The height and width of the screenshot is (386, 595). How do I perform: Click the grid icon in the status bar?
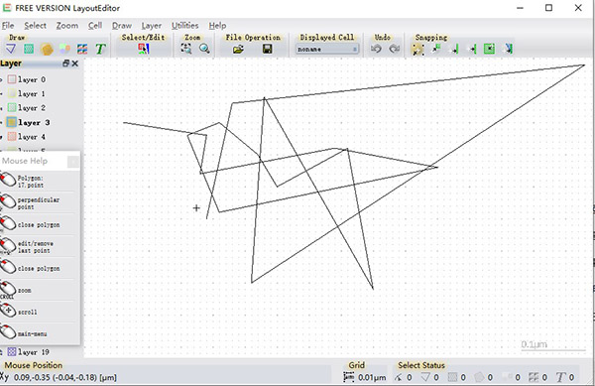[x=348, y=377]
